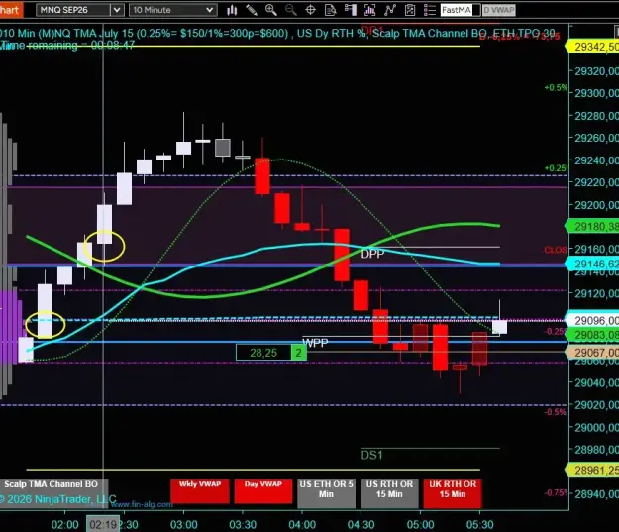Toggle the D VWAP toolbar button
The image size is (619, 532).
pos(498,10)
